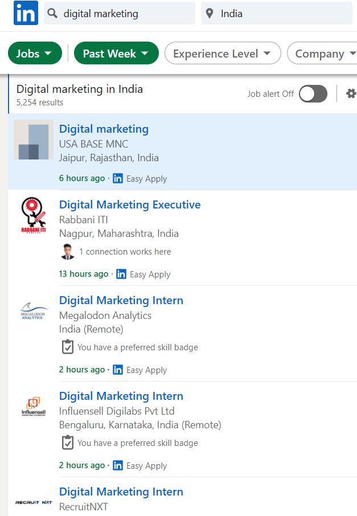Click the connection profile photo
The height and width of the screenshot is (516, 357).
coord(67,251)
